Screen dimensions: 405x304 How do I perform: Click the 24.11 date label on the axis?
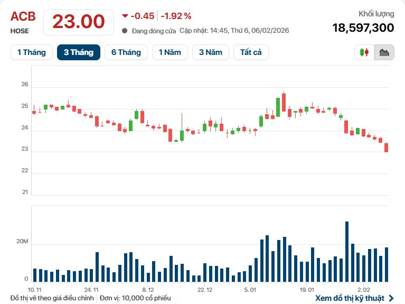point(91,290)
